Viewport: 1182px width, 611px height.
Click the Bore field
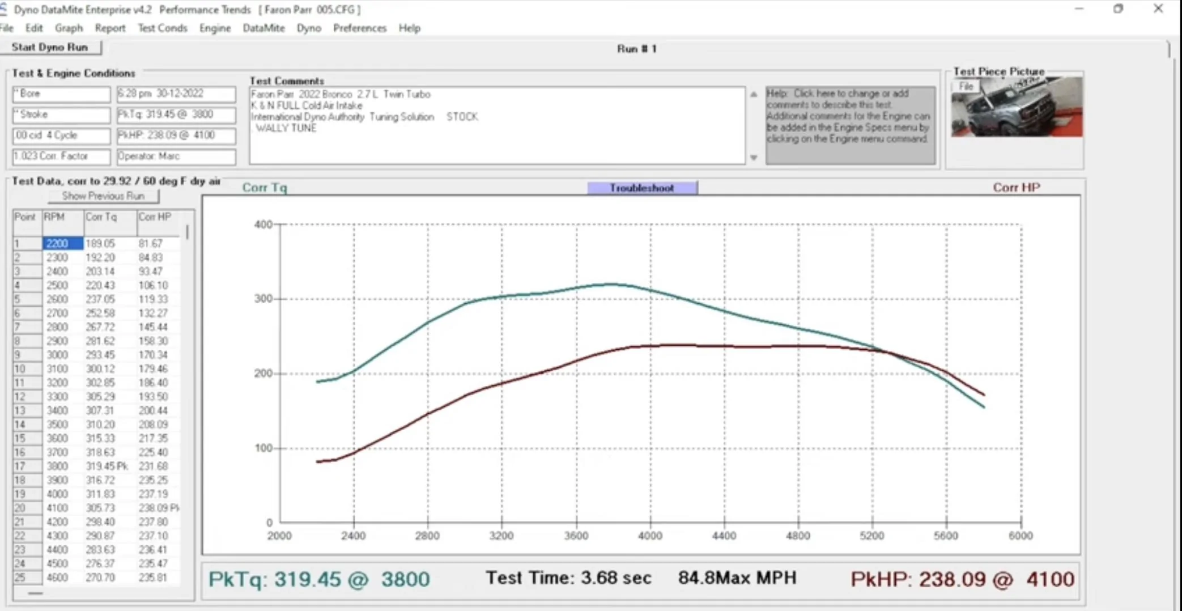pyautogui.click(x=61, y=94)
